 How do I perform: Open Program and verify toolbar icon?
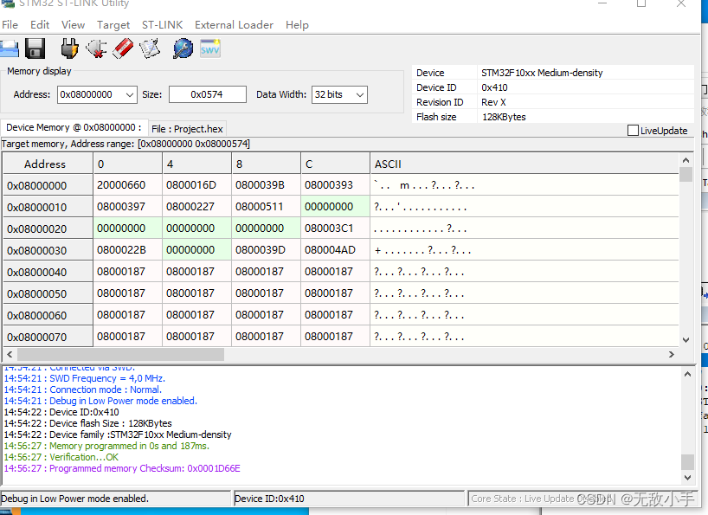click(x=150, y=48)
